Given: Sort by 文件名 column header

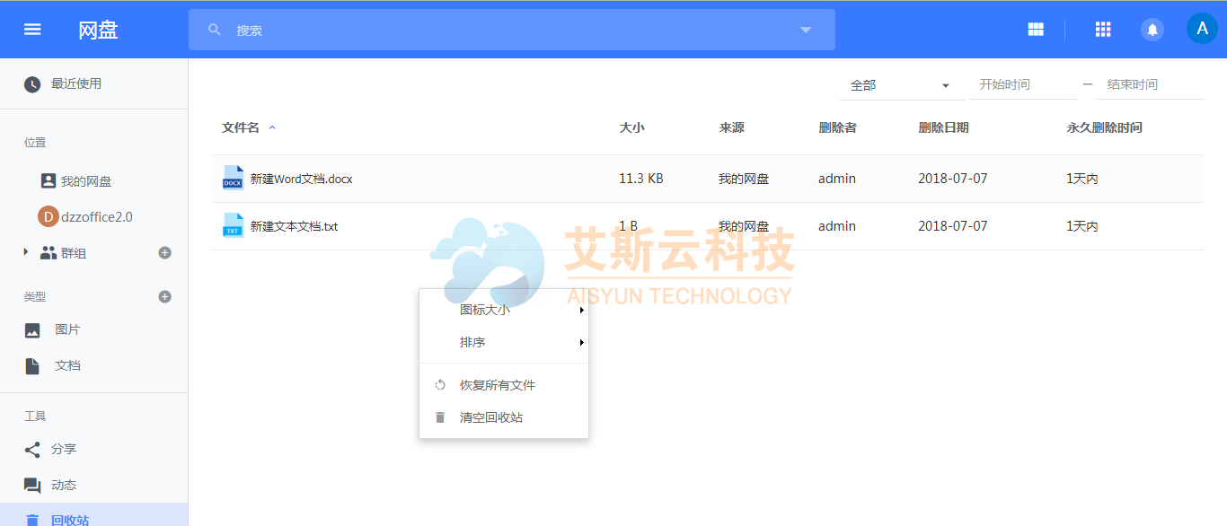Looking at the screenshot, I should [x=241, y=127].
